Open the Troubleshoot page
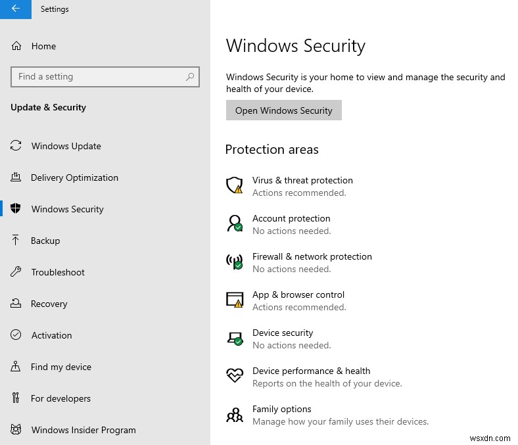 58,272
